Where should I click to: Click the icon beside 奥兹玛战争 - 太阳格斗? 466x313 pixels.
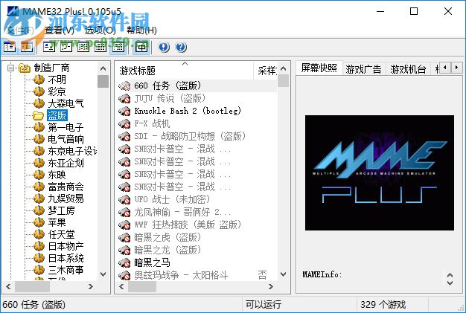point(124,275)
